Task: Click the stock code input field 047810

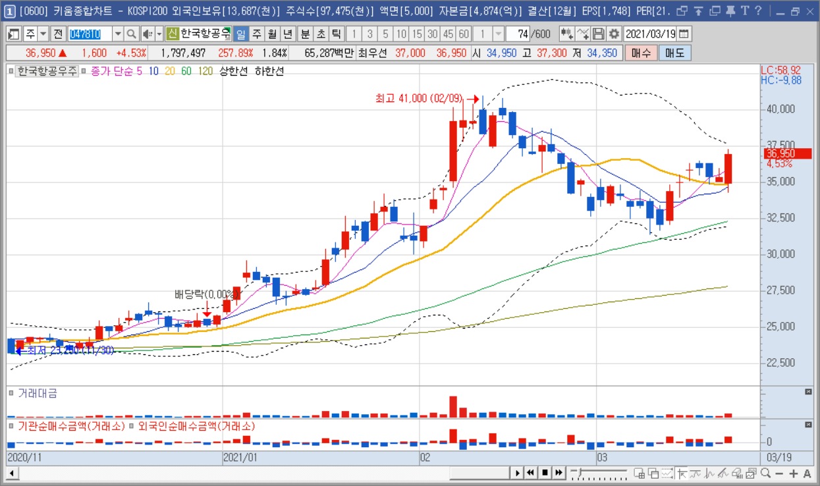Action: coord(90,34)
